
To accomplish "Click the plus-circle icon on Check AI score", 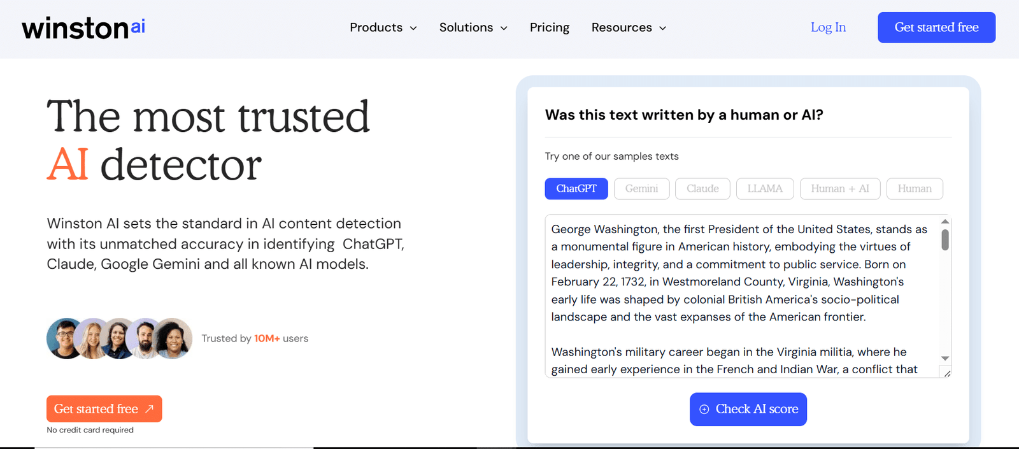I will click(x=704, y=410).
